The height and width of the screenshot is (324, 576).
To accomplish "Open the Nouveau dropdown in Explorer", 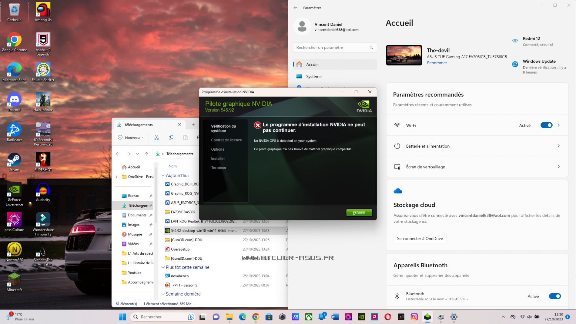I will pos(131,138).
